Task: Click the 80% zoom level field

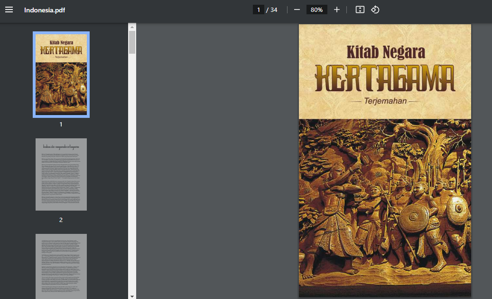Action: pyautogui.click(x=316, y=10)
